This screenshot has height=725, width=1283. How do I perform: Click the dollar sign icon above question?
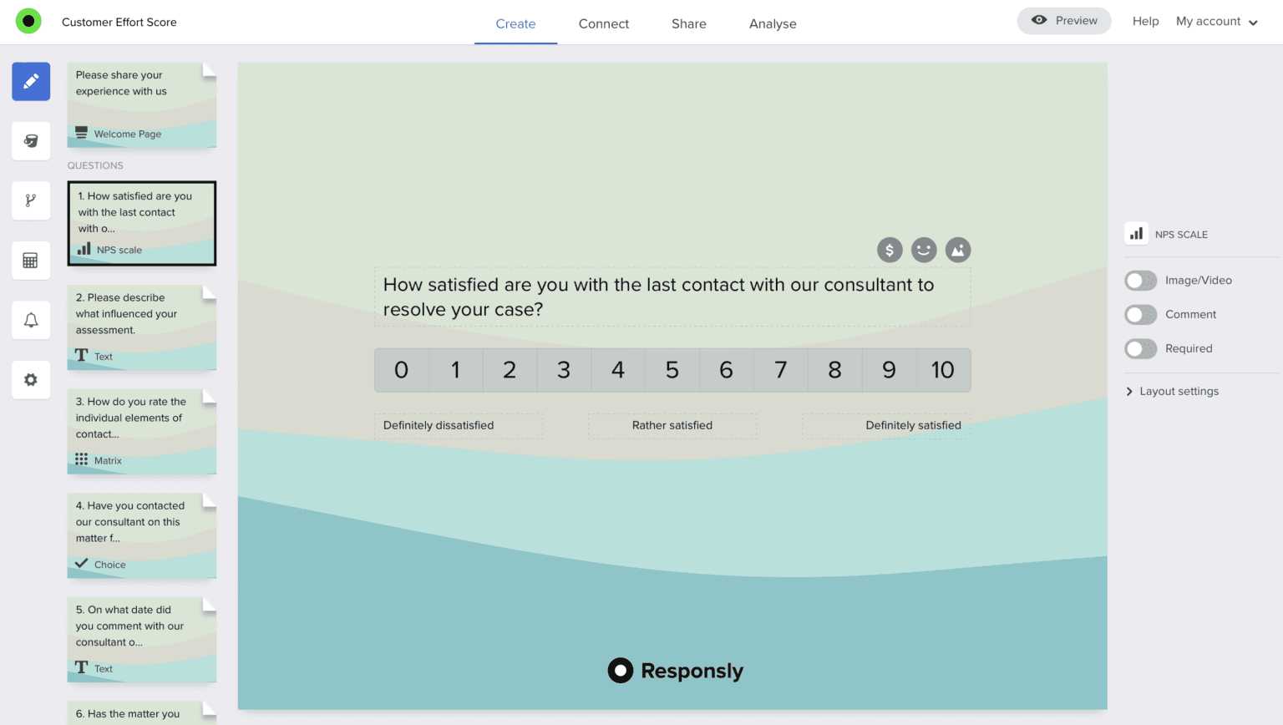(890, 250)
